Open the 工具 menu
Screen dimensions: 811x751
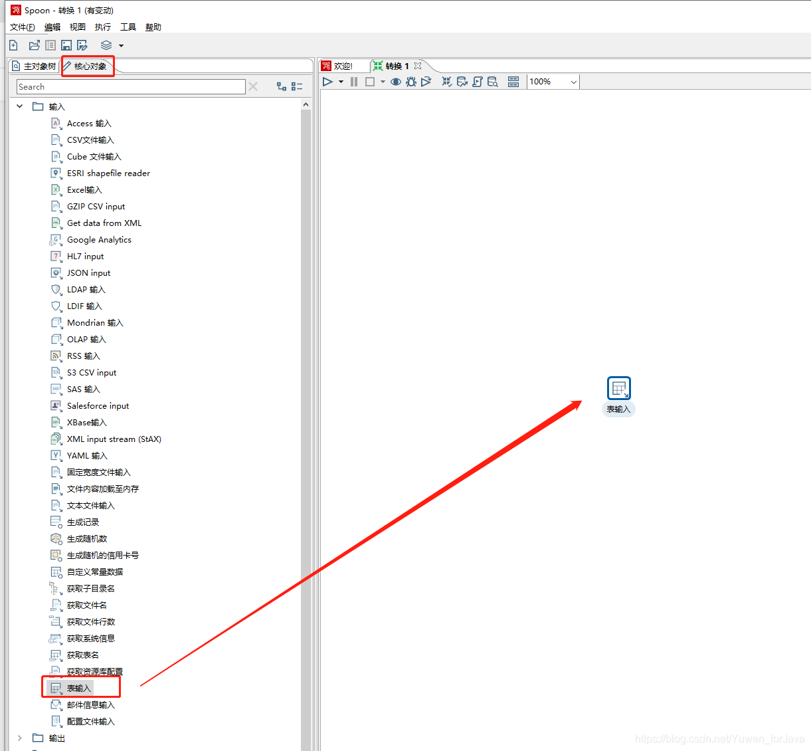128,27
